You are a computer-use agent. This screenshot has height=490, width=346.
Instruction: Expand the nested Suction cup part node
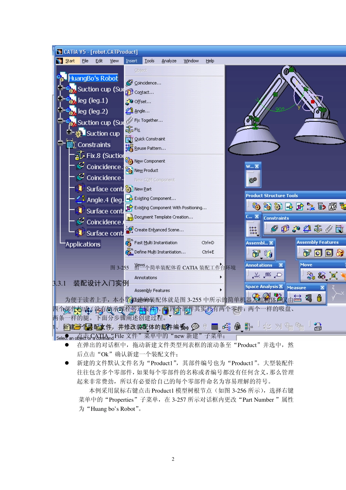(x=69, y=132)
